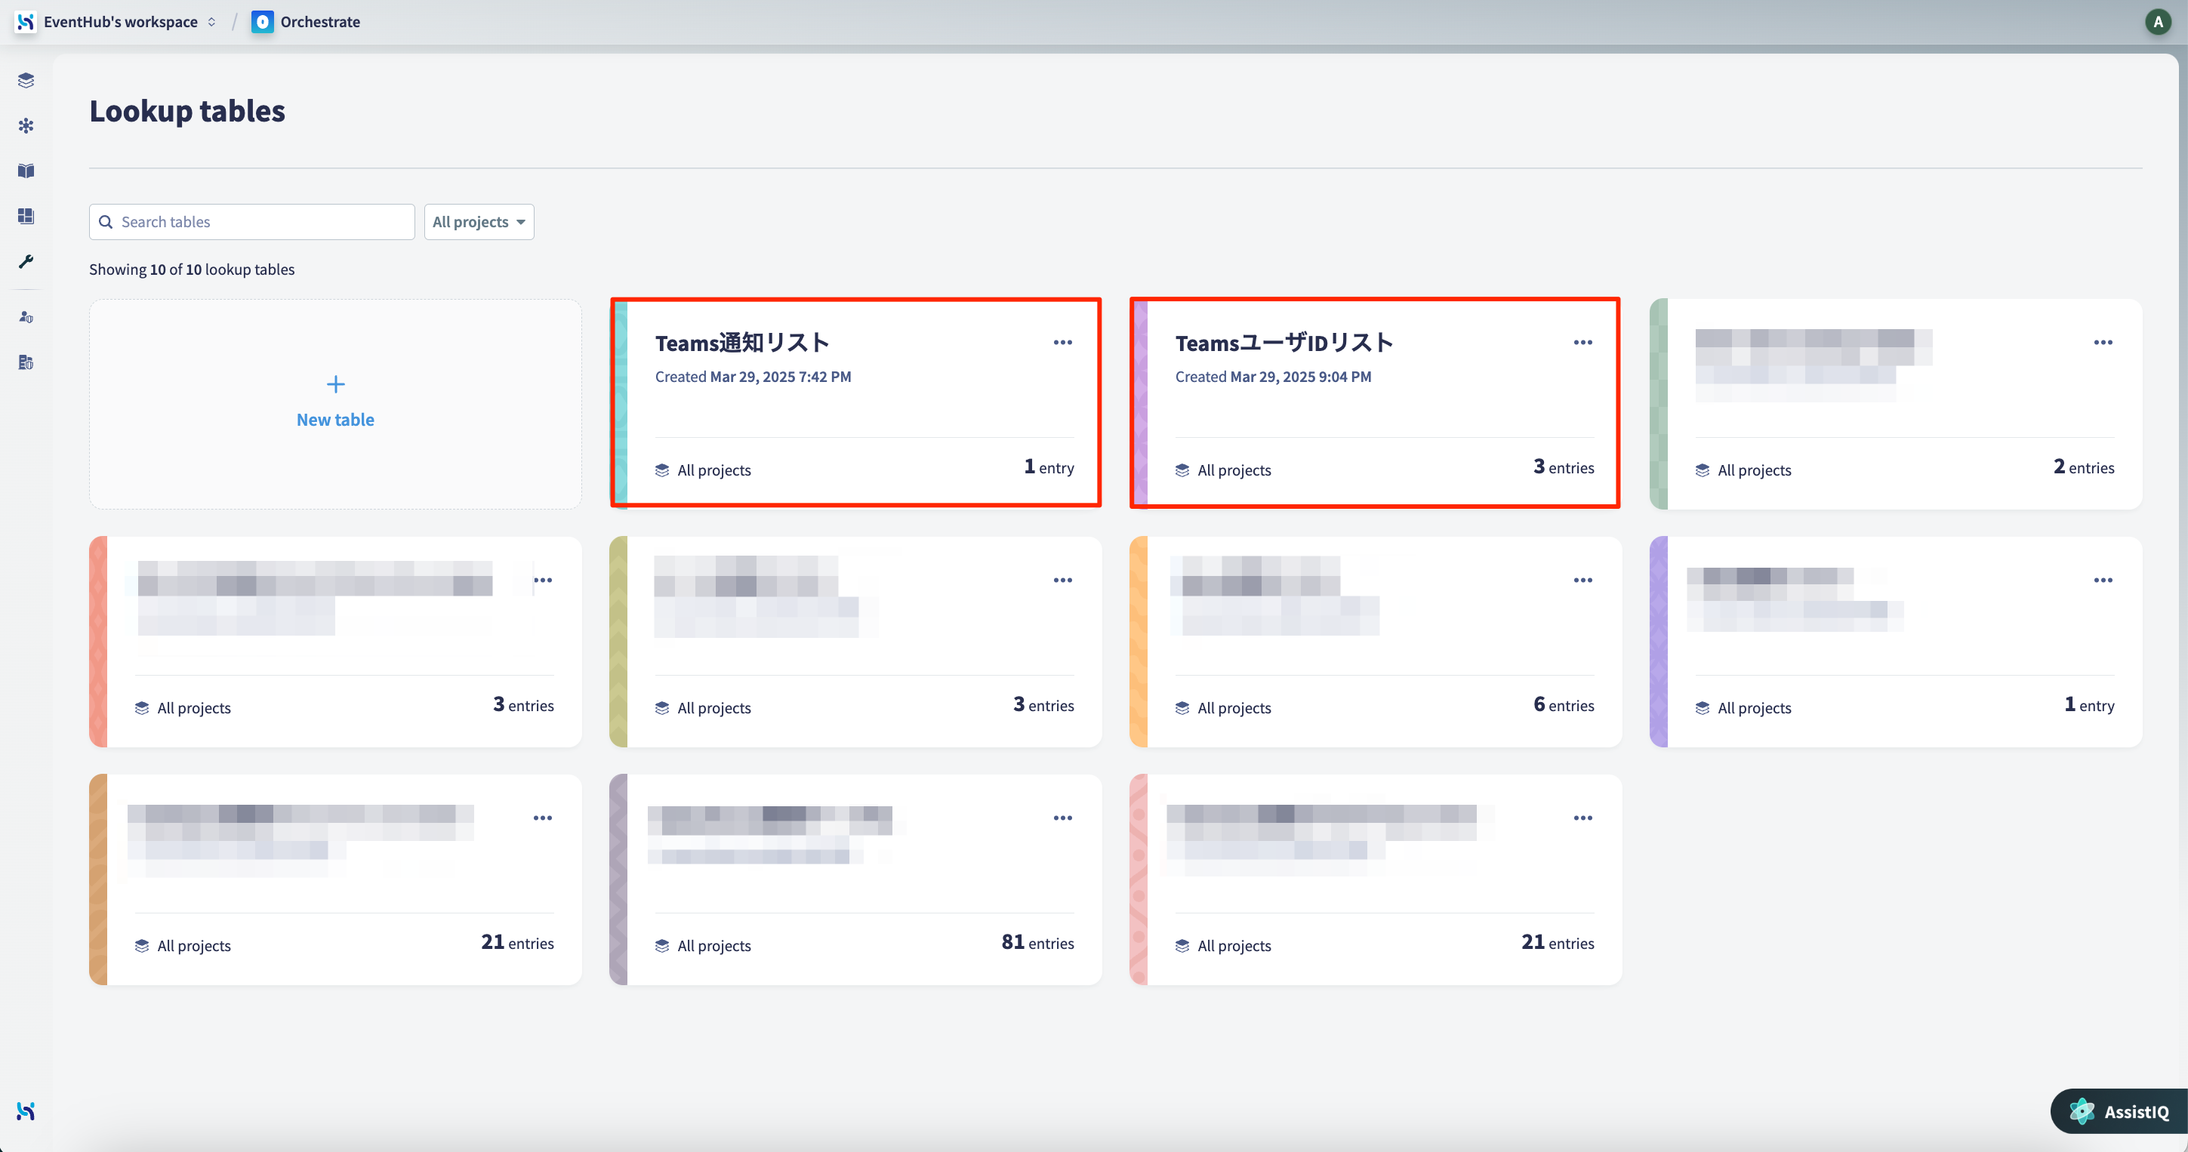Open the brown-striped card with 21 entries
The width and height of the screenshot is (2188, 1152).
tap(335, 880)
